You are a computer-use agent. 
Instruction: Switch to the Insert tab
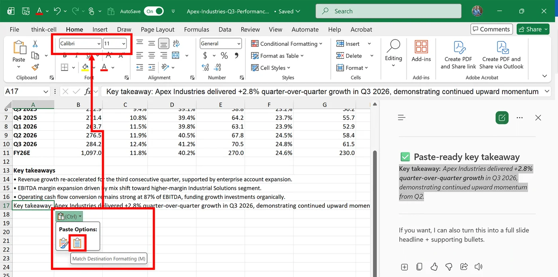(100, 29)
